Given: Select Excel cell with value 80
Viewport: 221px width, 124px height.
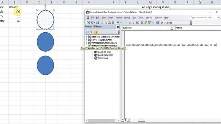Looking at the screenshot, I should click(x=15, y=21).
